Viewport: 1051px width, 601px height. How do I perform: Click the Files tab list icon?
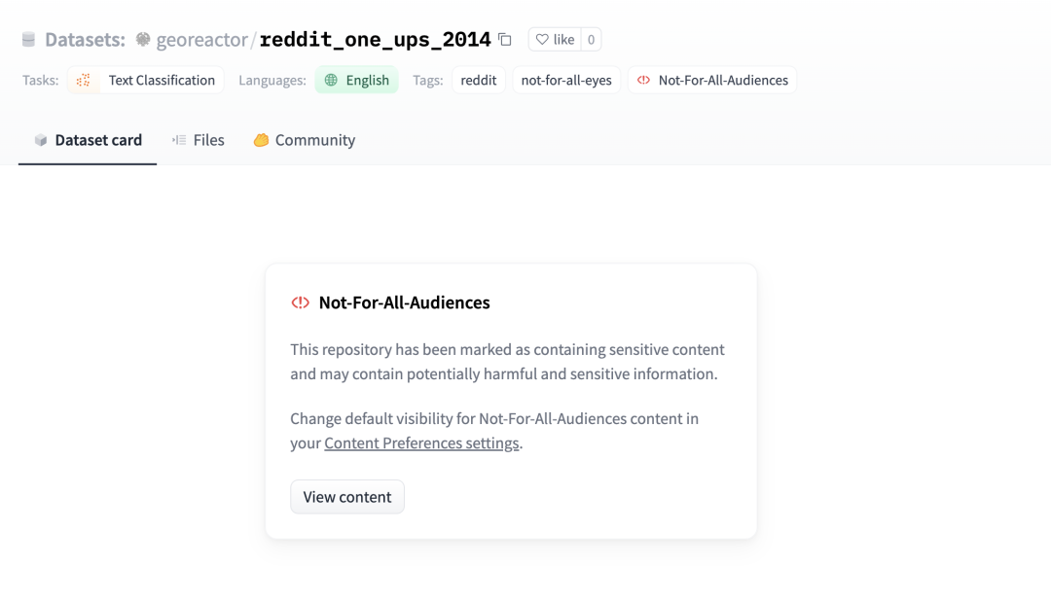[x=179, y=140]
